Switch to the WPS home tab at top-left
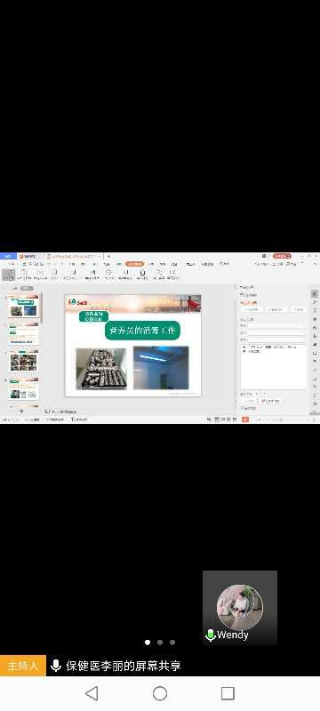Image resolution: width=320 pixels, height=711 pixels. [x=8, y=256]
